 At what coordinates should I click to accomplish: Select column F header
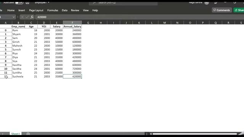[72, 23]
